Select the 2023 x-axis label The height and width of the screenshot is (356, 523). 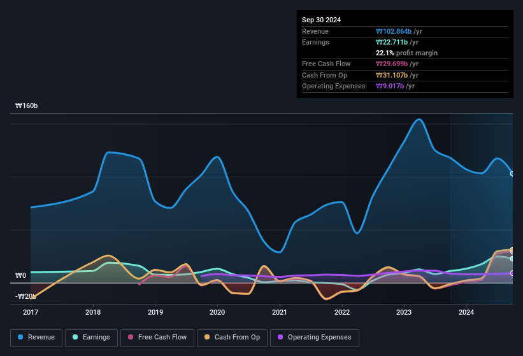pyautogui.click(x=404, y=312)
